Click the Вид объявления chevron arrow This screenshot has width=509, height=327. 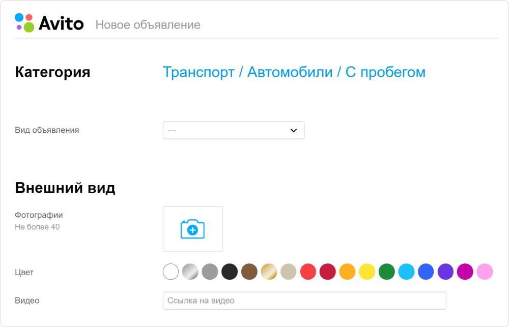tap(294, 130)
